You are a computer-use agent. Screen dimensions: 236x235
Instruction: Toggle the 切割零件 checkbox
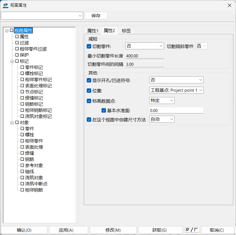click(x=89, y=46)
